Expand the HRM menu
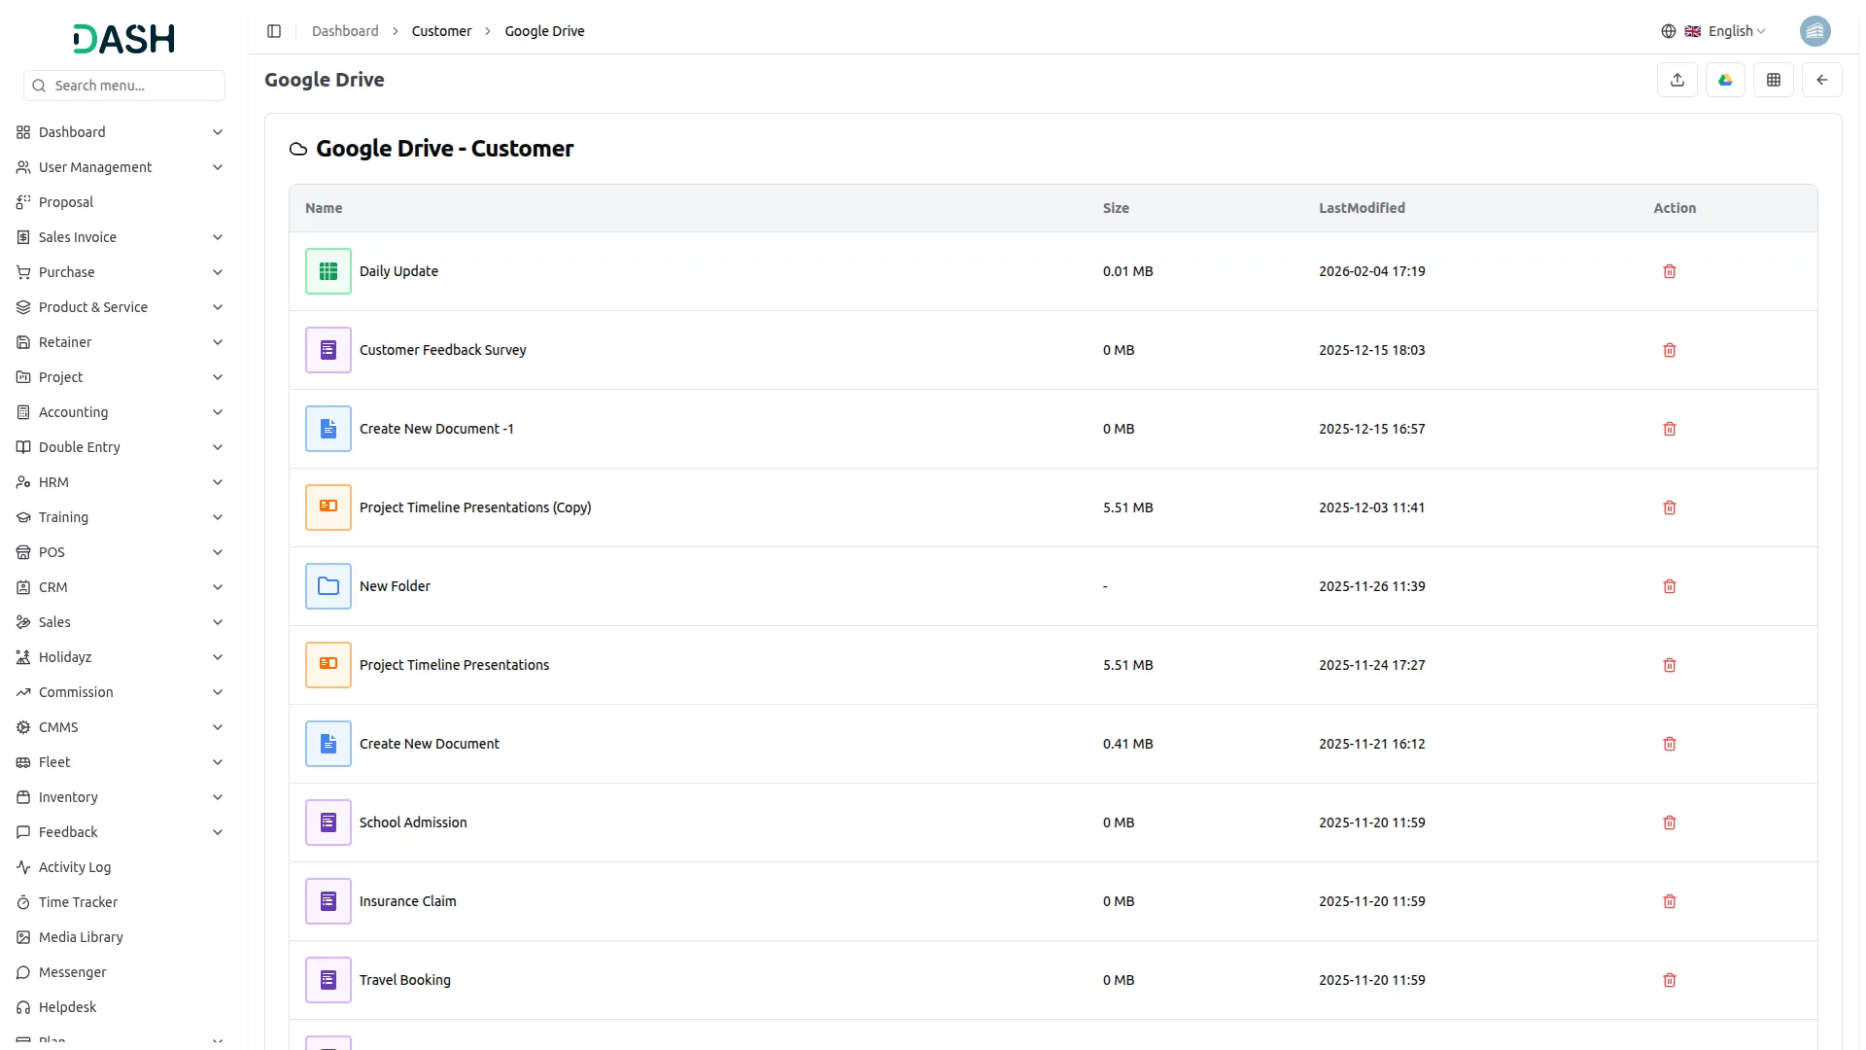The image size is (1866, 1050). click(x=121, y=482)
